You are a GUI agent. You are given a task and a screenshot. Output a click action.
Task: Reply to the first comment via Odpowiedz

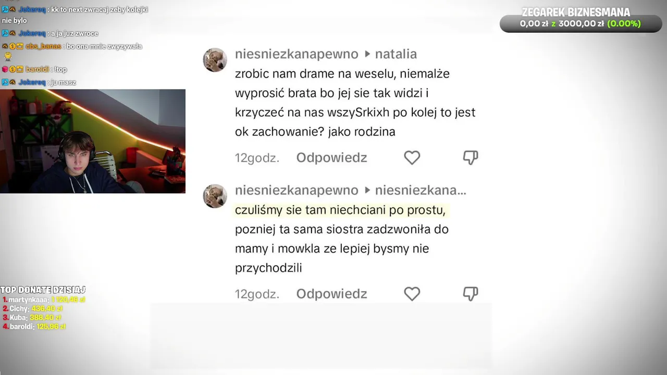click(x=331, y=158)
